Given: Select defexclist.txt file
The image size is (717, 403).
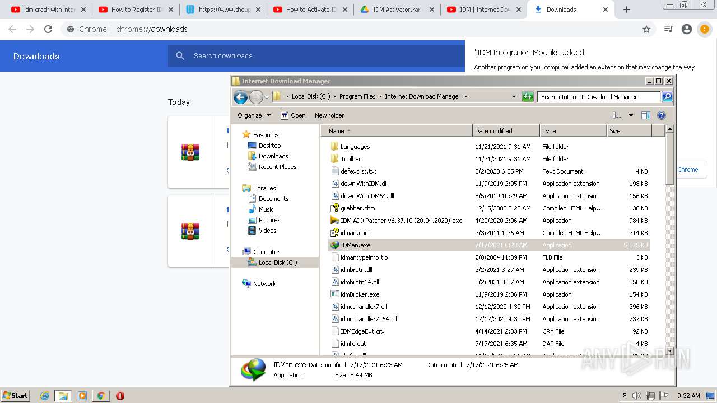Looking at the screenshot, I should (358, 171).
